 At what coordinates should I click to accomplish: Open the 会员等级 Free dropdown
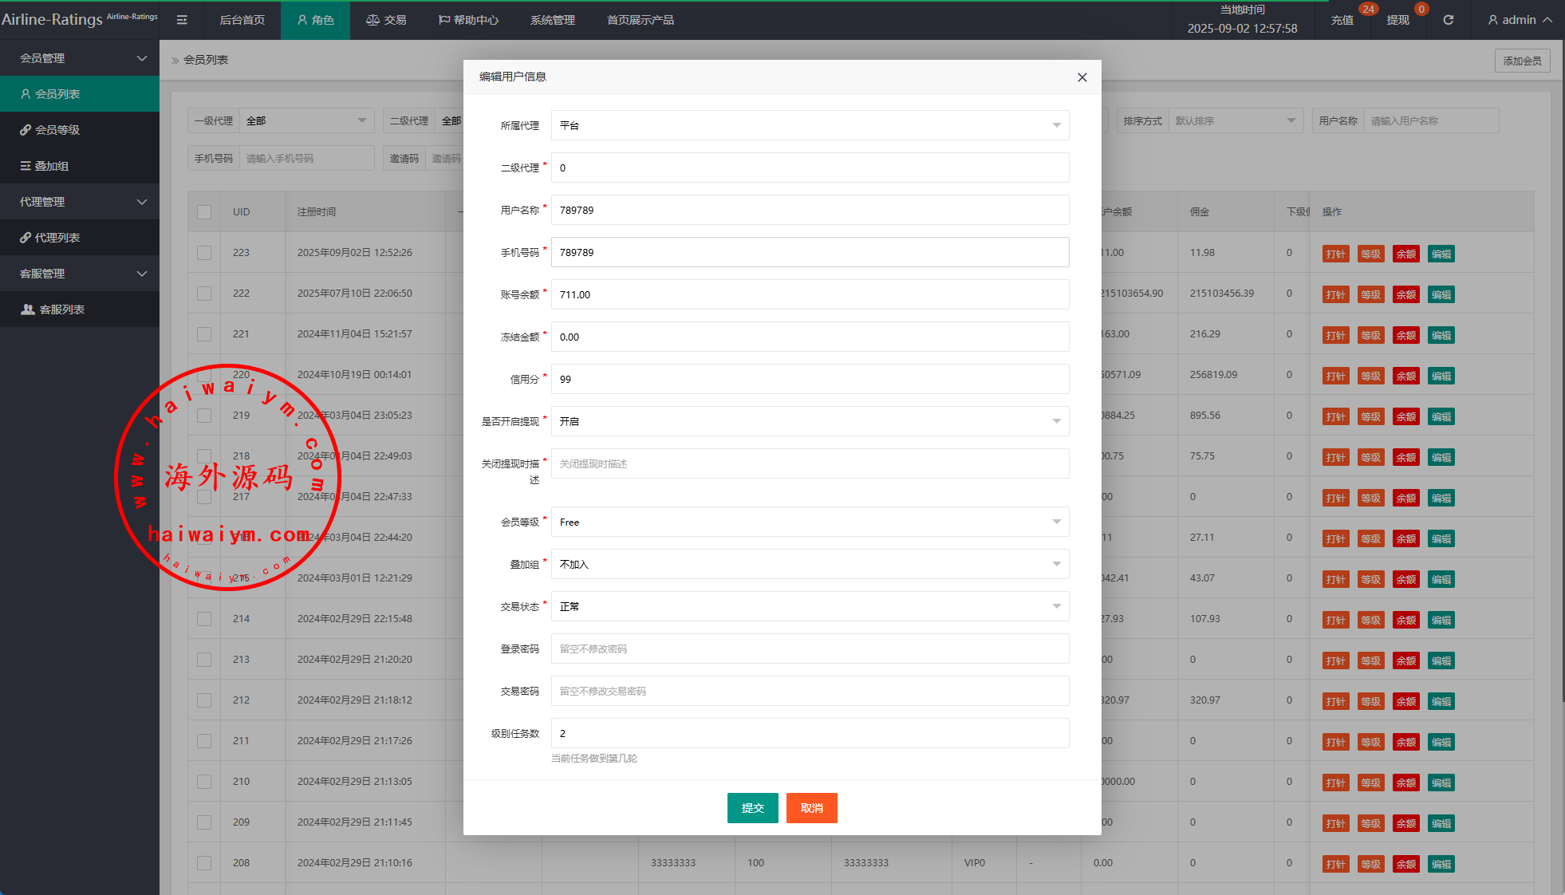pos(810,522)
